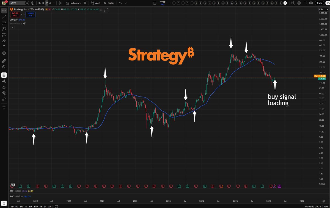Image resolution: width=330 pixels, height=208 pixels.
Task: Select the W weekly timeframe
Action: (46, 3)
